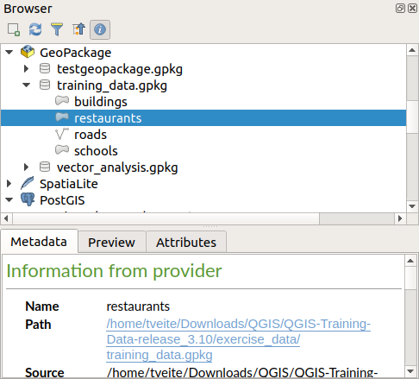Select the roads layer name

pyautogui.click(x=91, y=135)
